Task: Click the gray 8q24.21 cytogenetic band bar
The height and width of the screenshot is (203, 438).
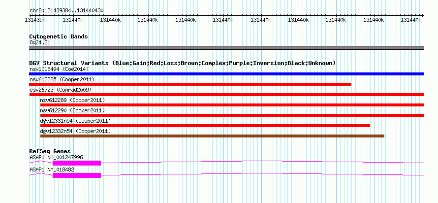Action: click(x=226, y=48)
